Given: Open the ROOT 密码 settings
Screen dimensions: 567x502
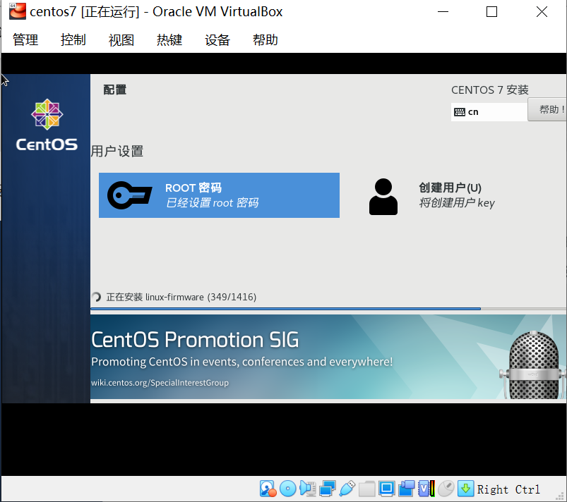Looking at the screenshot, I should 219,195.
